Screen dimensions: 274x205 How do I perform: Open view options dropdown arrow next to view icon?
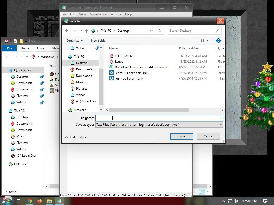click(x=207, y=41)
